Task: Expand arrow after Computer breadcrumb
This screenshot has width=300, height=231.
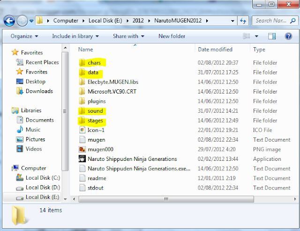Action: [83, 21]
